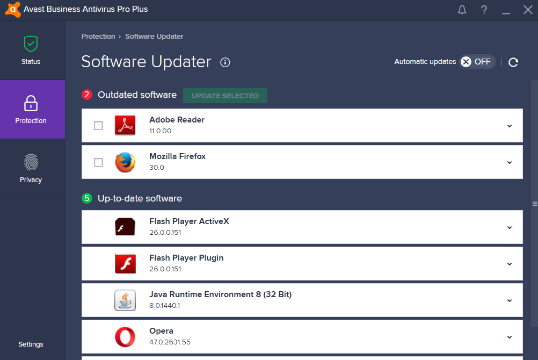The width and height of the screenshot is (538, 360).
Task: Click the Mozilla Firefox application icon
Action: click(125, 162)
